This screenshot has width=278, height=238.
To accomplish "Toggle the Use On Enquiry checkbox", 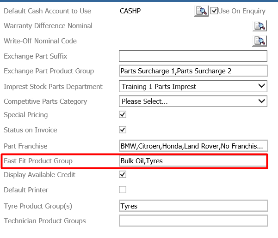I will (x=214, y=11).
